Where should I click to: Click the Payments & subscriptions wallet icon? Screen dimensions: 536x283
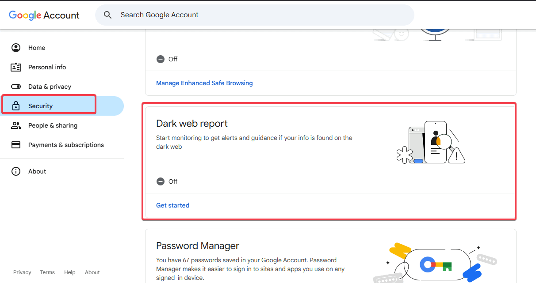tap(16, 145)
